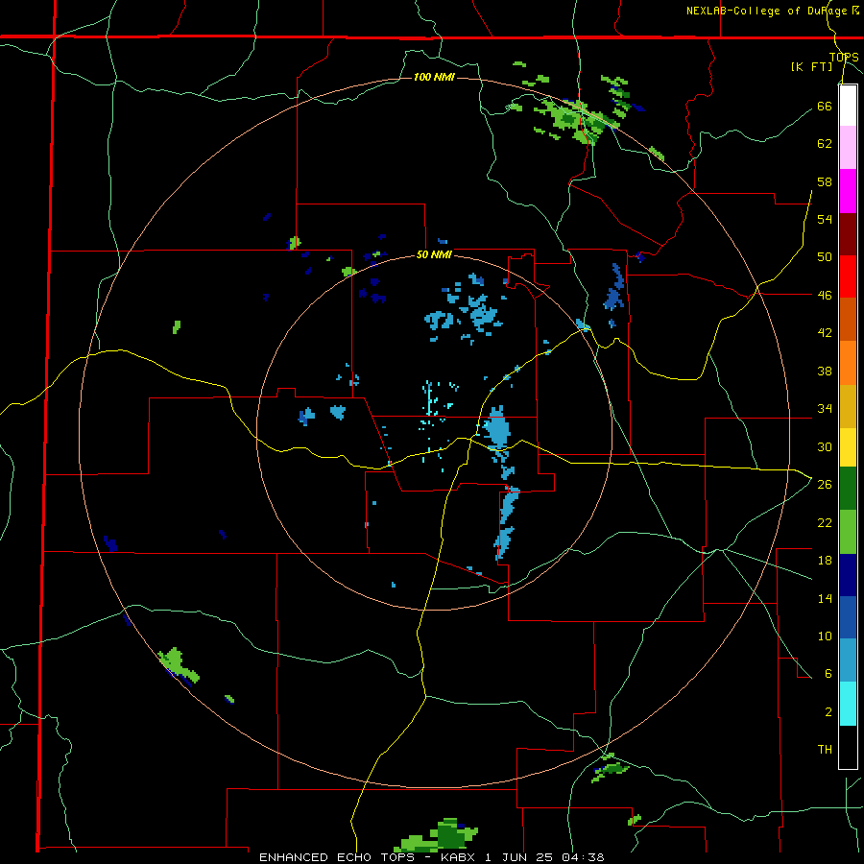Click the '14' legend value
The width and height of the screenshot is (864, 864).
pos(825,598)
